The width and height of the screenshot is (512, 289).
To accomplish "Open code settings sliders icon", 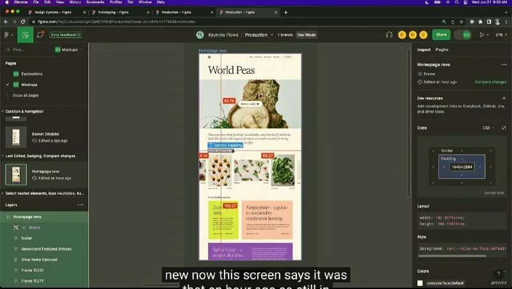I will tap(504, 128).
